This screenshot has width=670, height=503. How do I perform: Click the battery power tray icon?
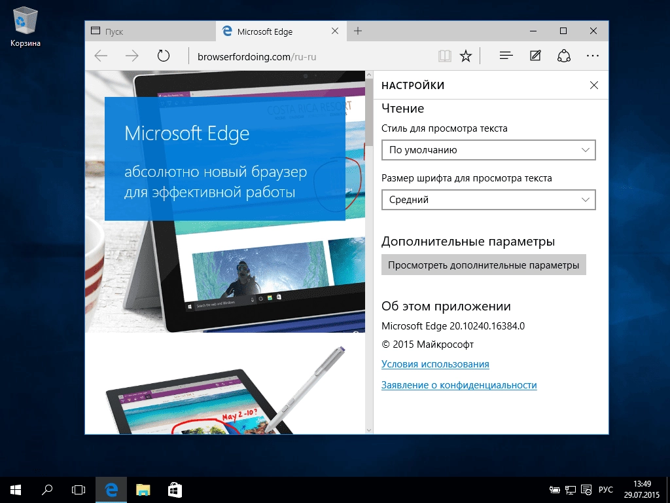click(555, 490)
